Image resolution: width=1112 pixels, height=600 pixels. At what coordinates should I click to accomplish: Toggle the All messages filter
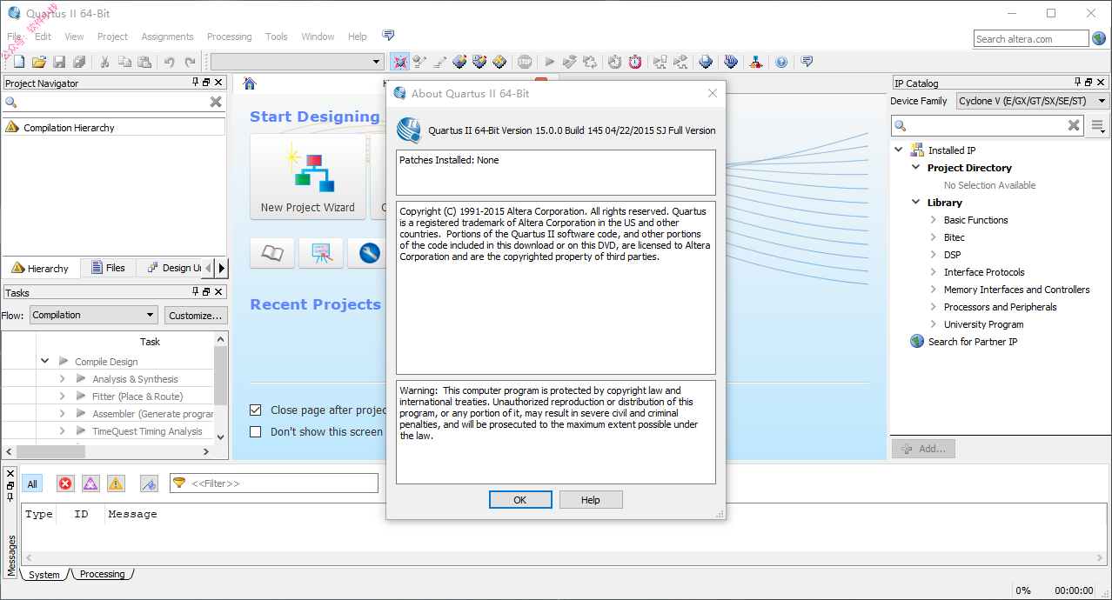pos(32,483)
